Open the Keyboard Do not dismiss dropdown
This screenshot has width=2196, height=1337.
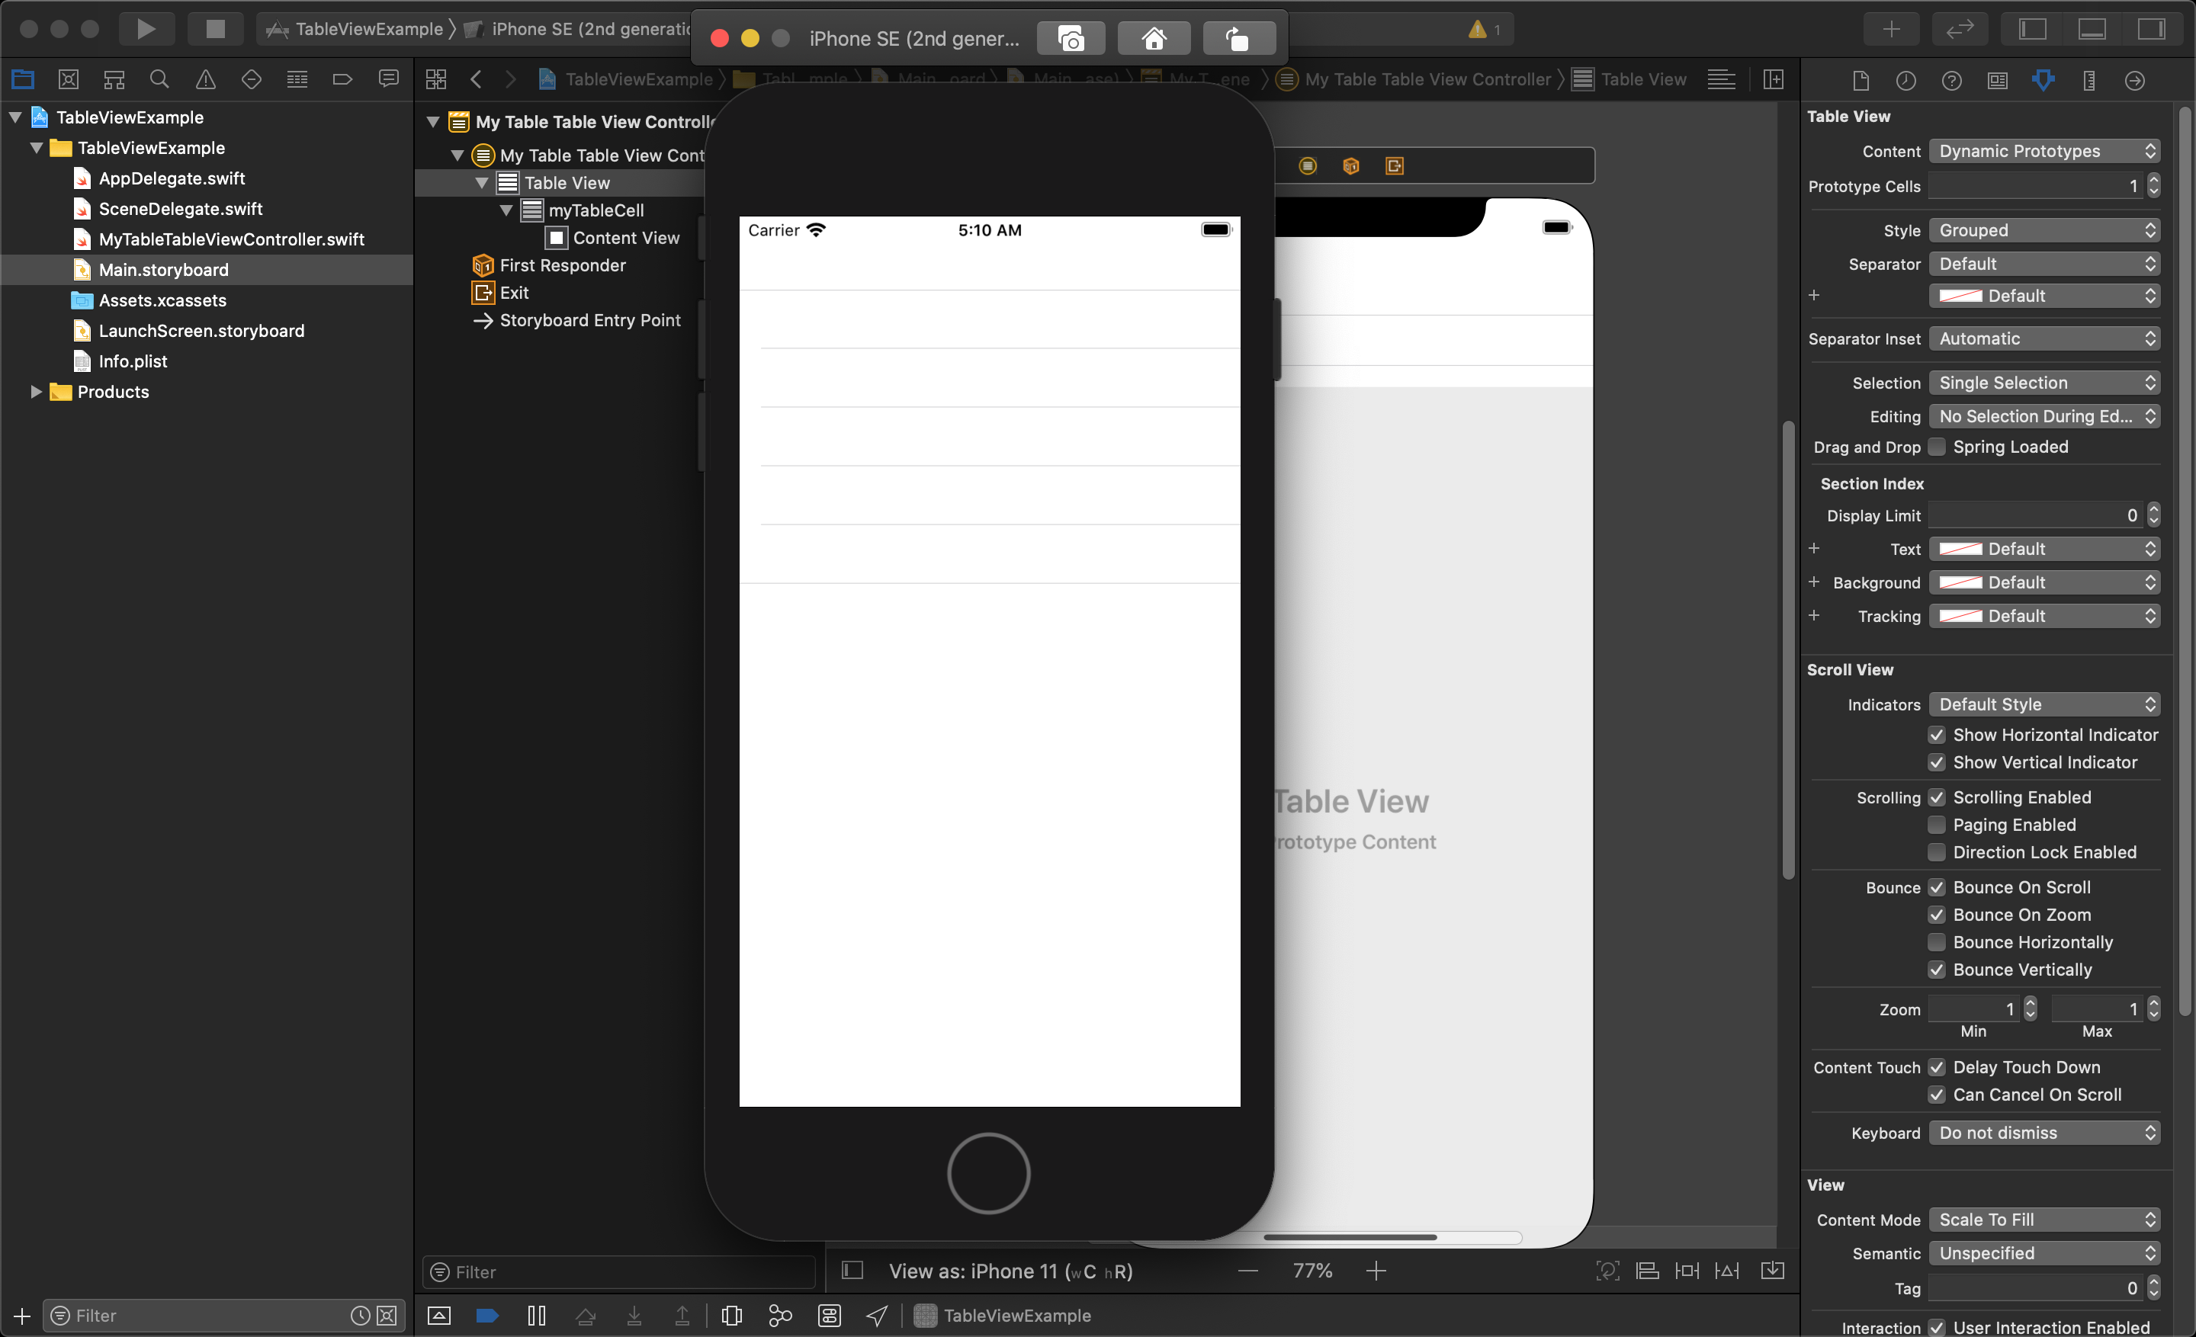tap(2044, 1133)
